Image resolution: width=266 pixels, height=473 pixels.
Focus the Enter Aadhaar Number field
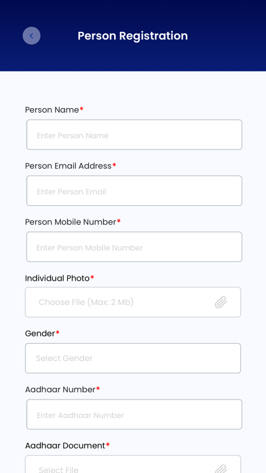(x=134, y=414)
